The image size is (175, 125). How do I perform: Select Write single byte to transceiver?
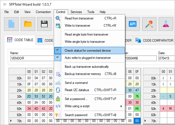(x=89, y=42)
